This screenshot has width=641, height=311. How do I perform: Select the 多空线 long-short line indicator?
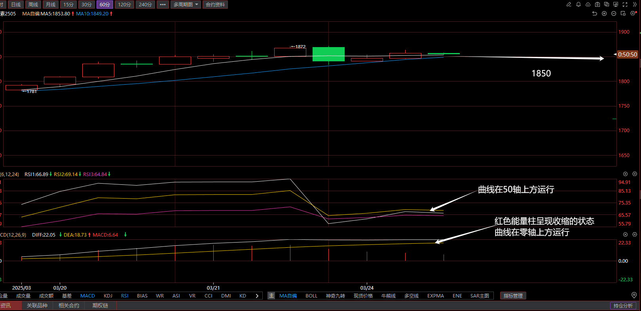(x=412, y=296)
